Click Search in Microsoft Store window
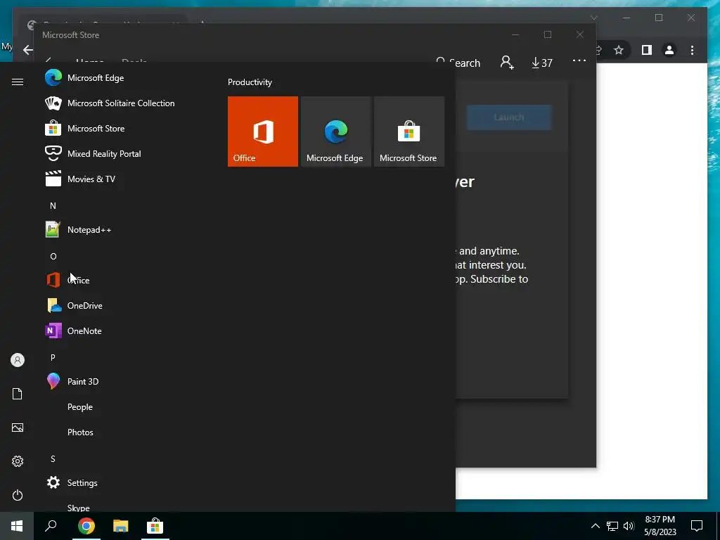 [458, 63]
